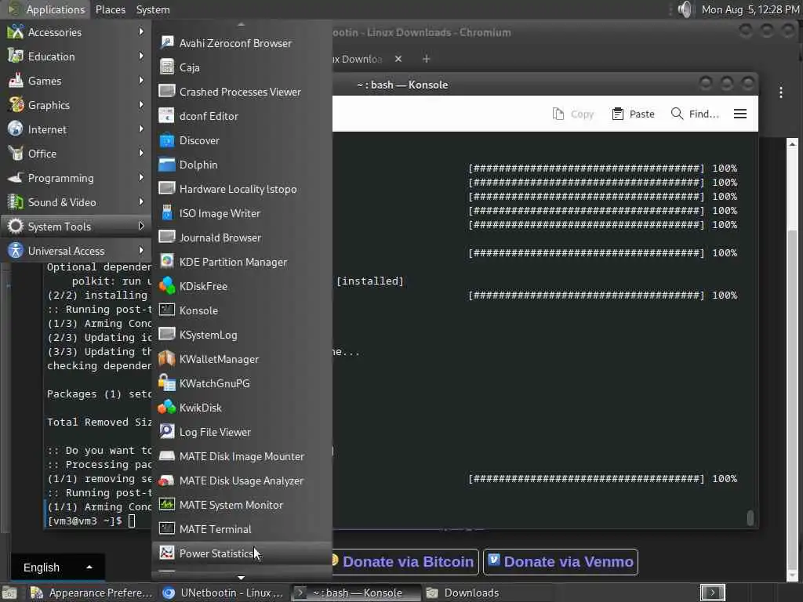Viewport: 803px width, 602px height.
Task: Click Paste in Konsole toolbar
Action: click(x=633, y=114)
